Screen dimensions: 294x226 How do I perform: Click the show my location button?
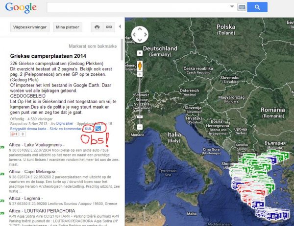click(x=140, y=52)
